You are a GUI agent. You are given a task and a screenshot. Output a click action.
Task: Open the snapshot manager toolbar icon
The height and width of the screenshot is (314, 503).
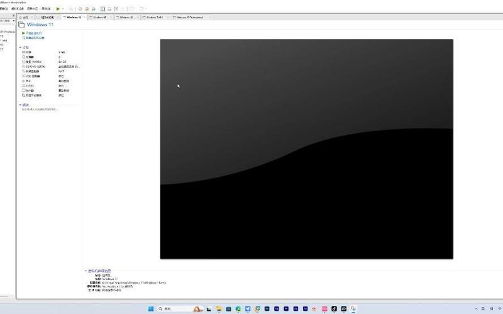93,9
